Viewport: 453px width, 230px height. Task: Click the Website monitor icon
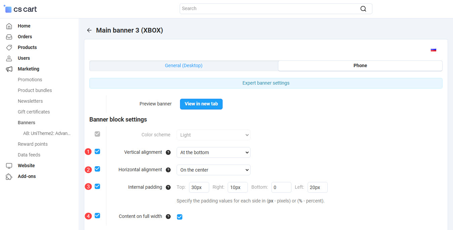(x=9, y=166)
